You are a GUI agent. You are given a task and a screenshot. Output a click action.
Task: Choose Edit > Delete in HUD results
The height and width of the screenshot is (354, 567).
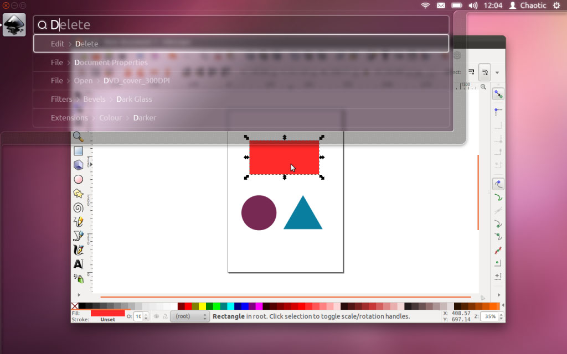point(241,44)
